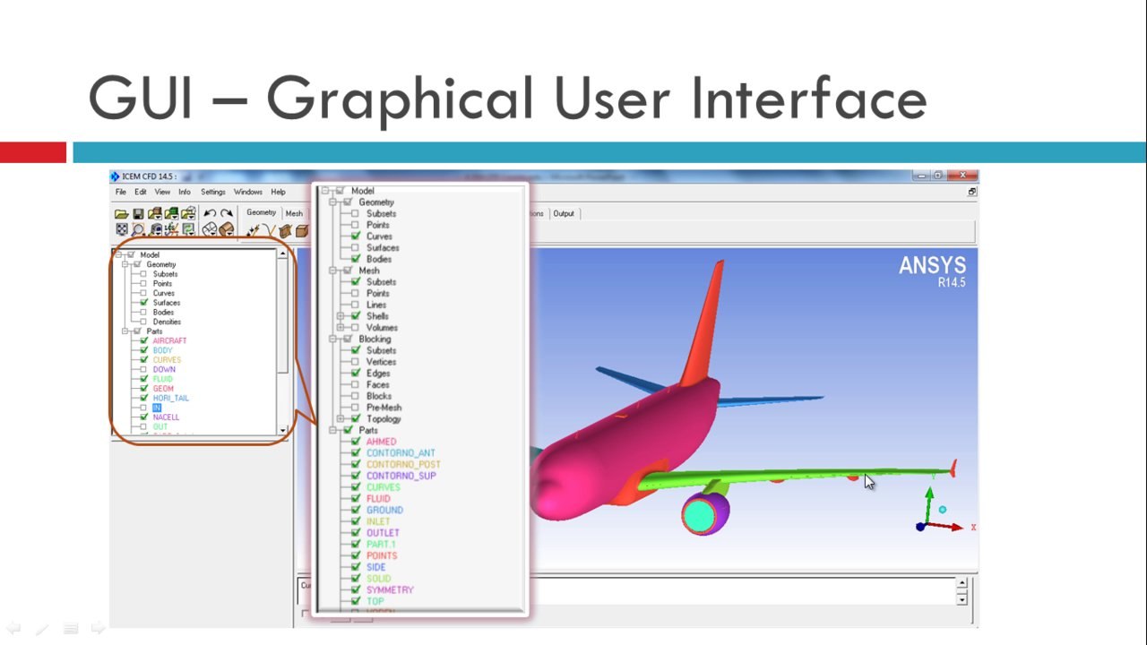This screenshot has width=1147, height=645.
Task: Collapse the Mesh node in the enlarged tree
Action: (332, 271)
